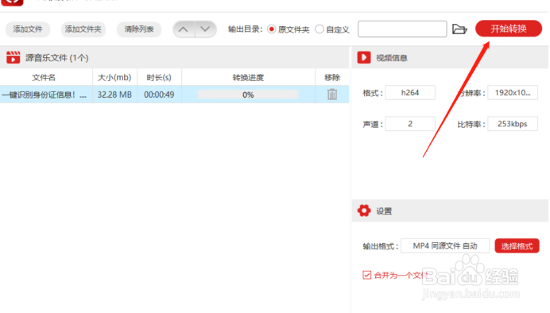Click the 0% conversion progress bar
Screen dimensions: 550x313
(248, 95)
